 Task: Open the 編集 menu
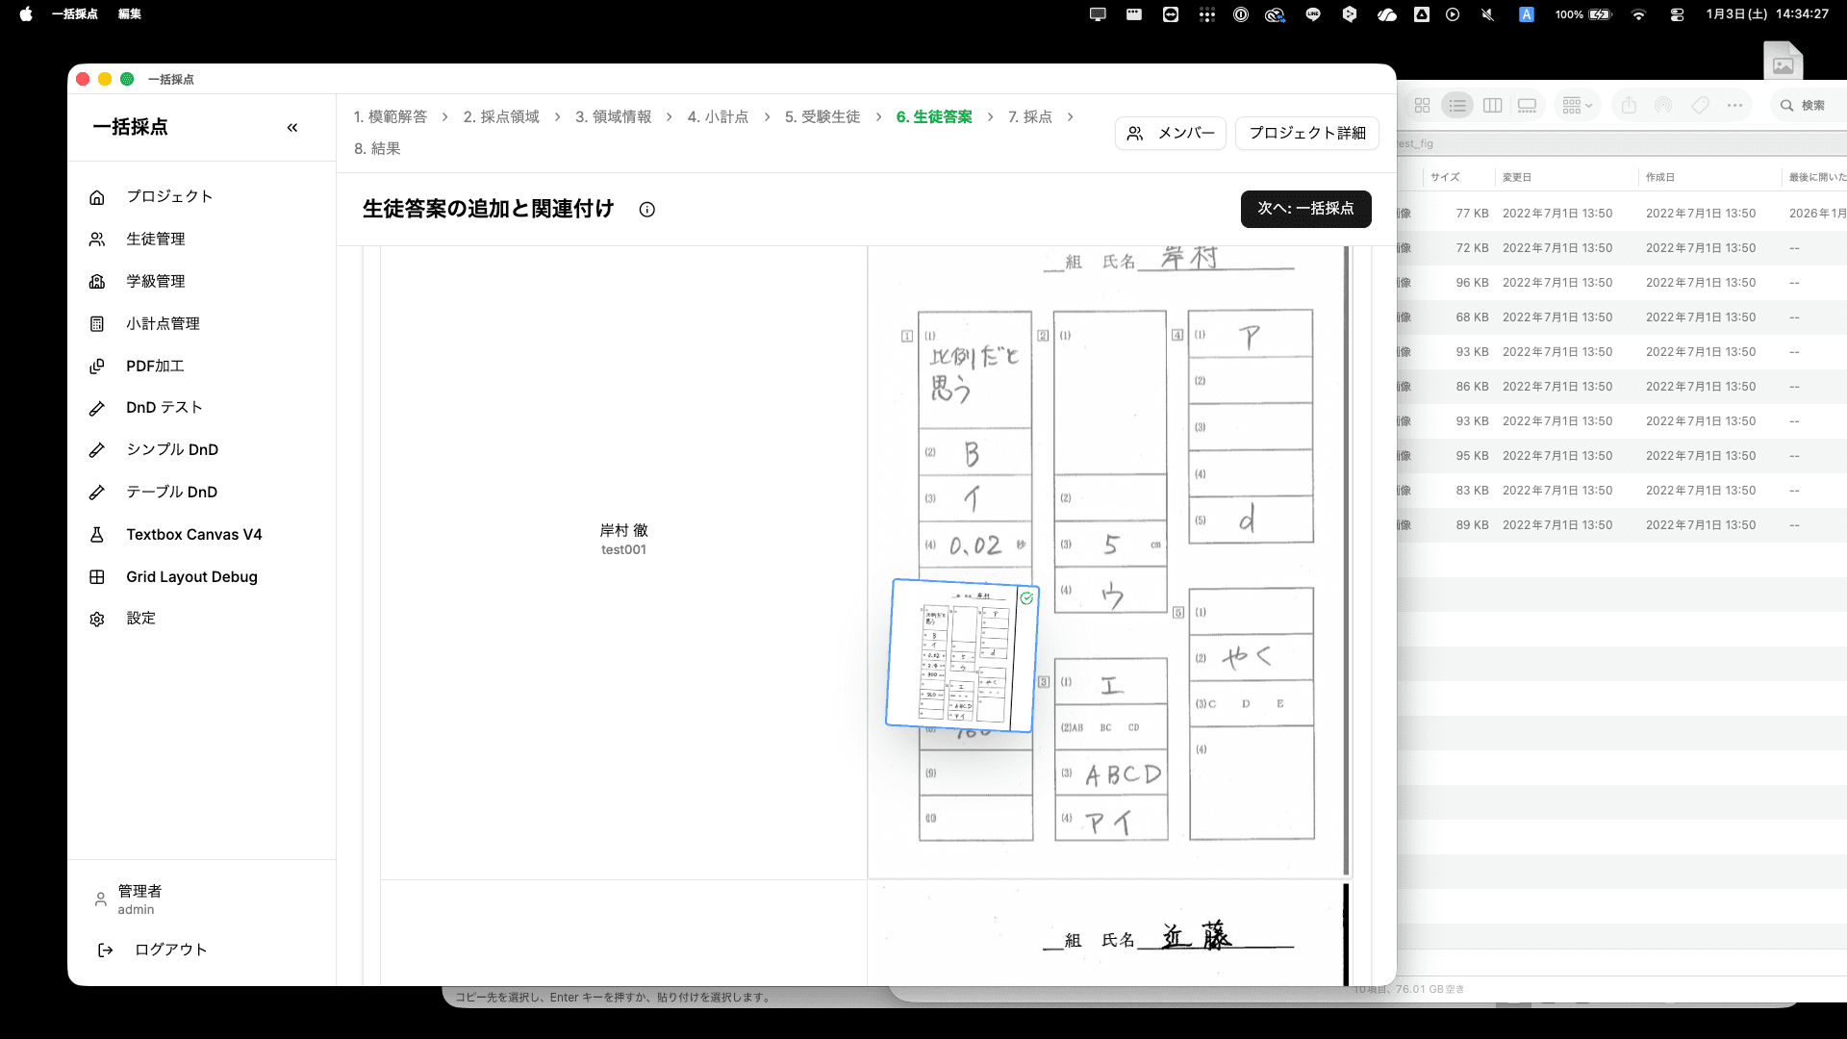129,14
